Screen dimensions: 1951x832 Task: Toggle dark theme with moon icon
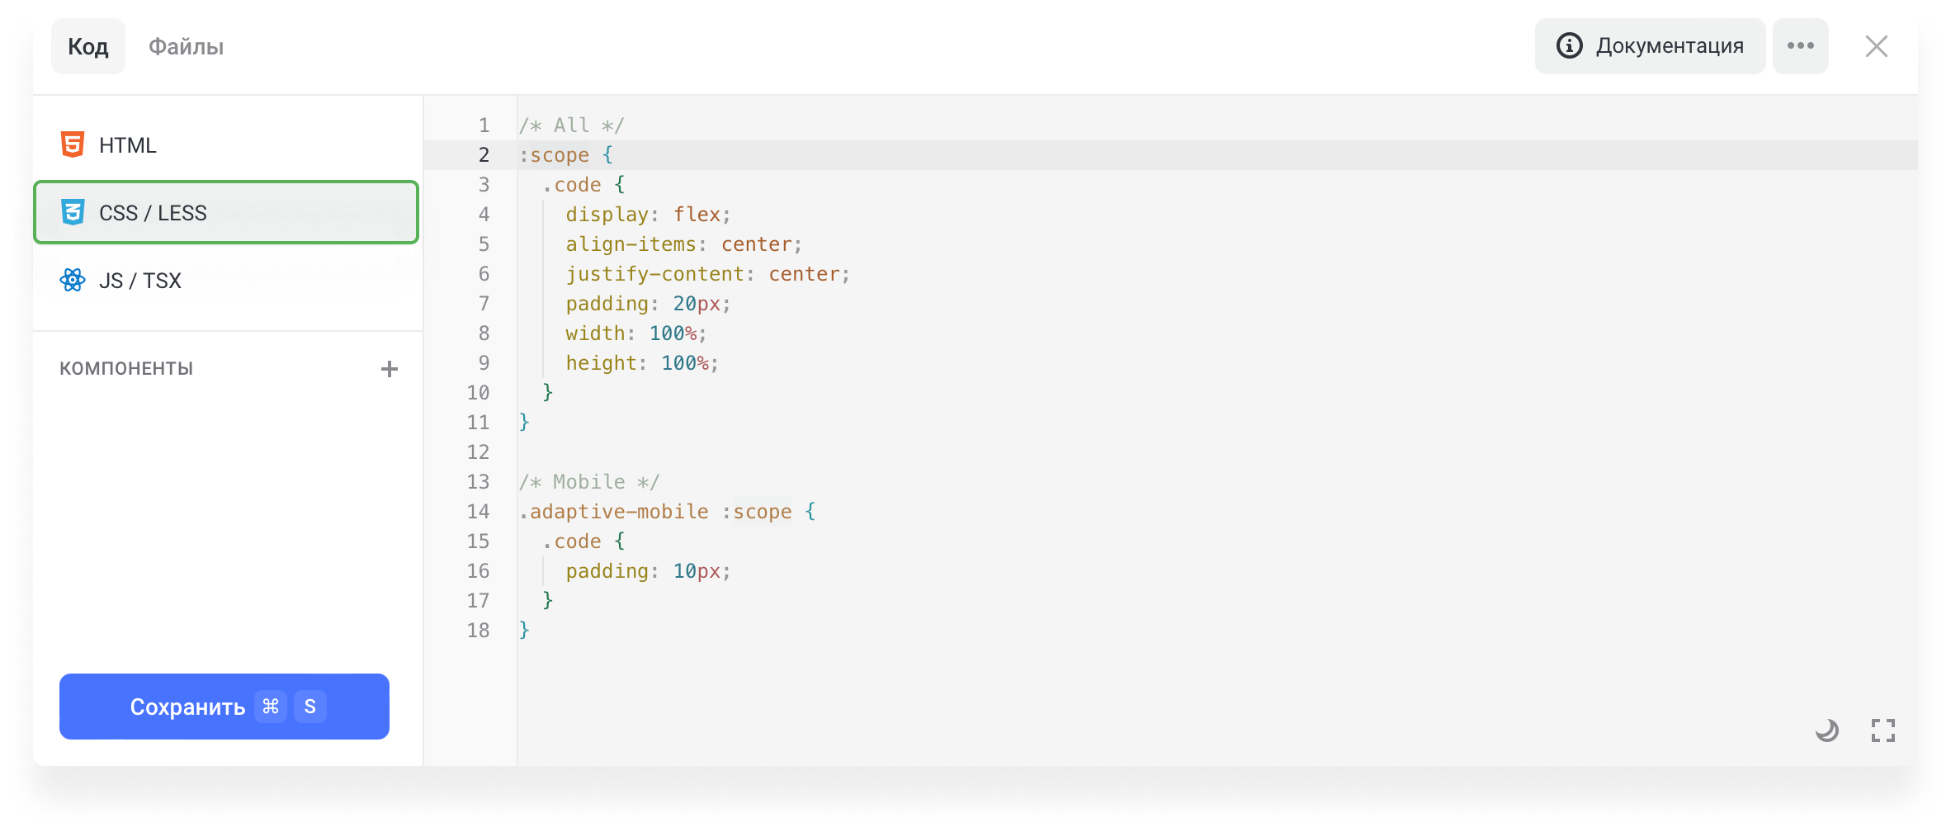click(x=1827, y=730)
